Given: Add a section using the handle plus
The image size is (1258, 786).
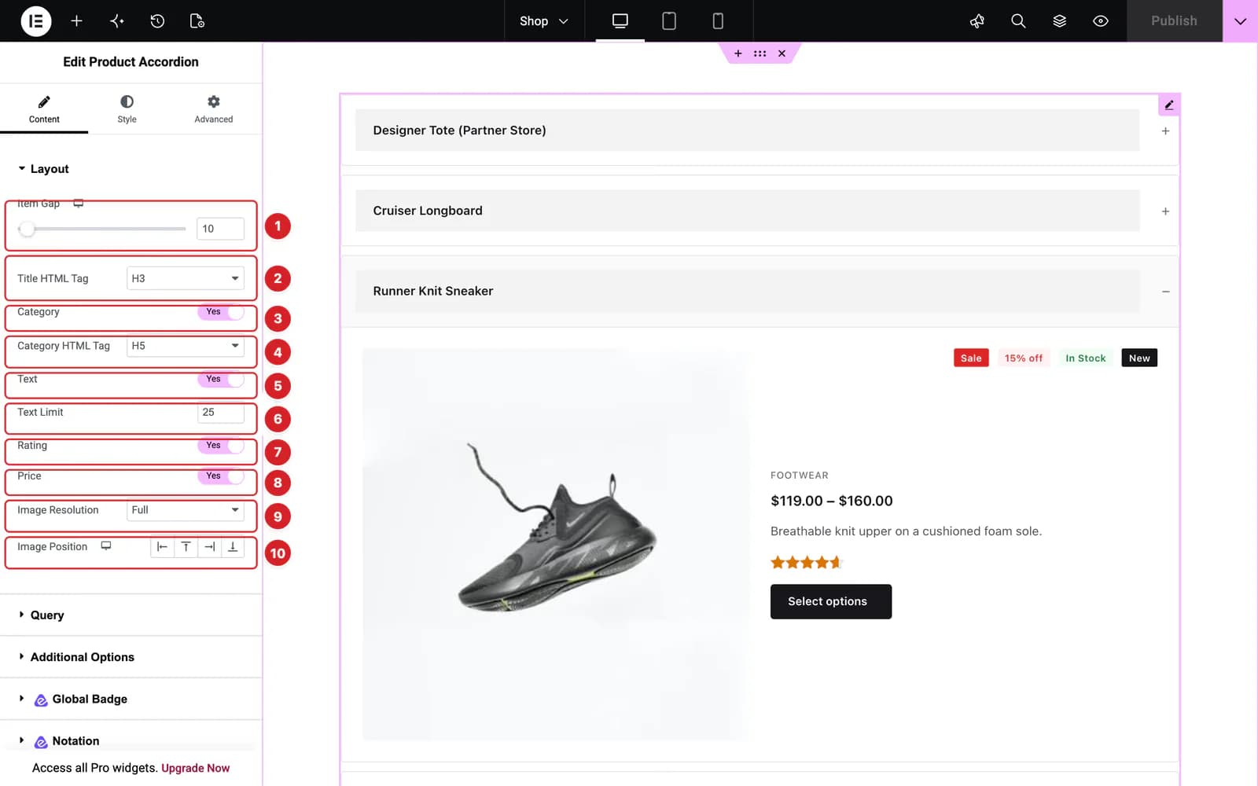Looking at the screenshot, I should 738,53.
